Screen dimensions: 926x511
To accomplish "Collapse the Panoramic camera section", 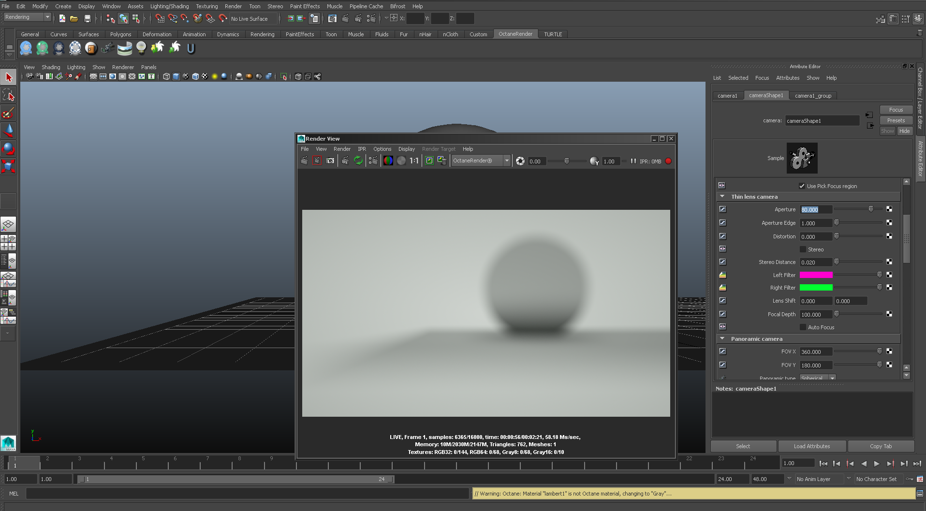I will pos(722,339).
